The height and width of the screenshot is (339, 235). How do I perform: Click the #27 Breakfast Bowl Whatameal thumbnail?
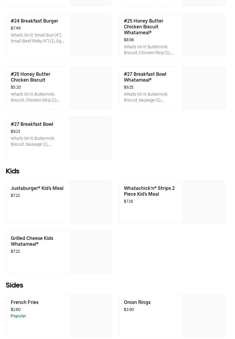[x=203, y=88]
